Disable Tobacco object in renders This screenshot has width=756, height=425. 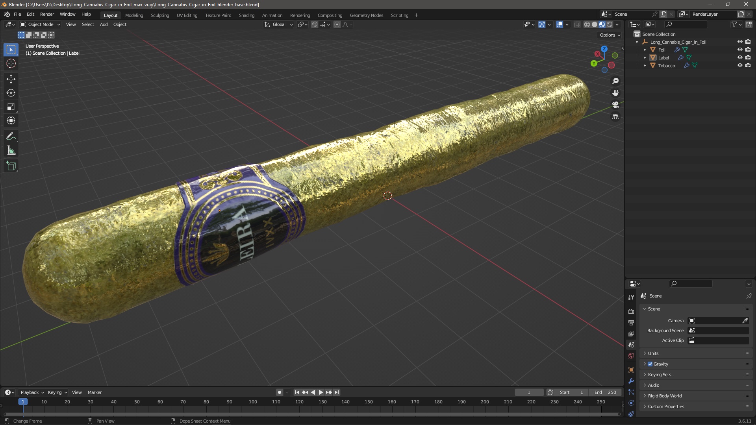pos(748,65)
